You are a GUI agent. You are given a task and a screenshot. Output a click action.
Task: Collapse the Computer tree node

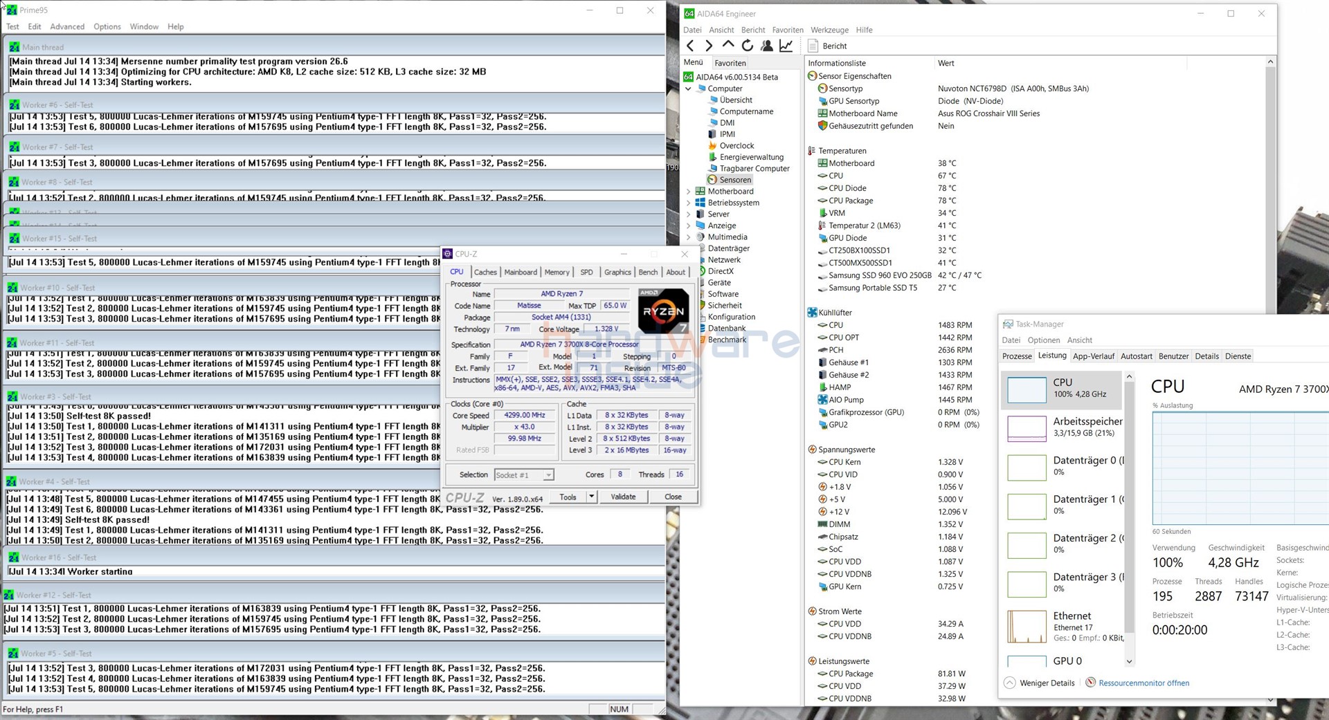(x=688, y=89)
